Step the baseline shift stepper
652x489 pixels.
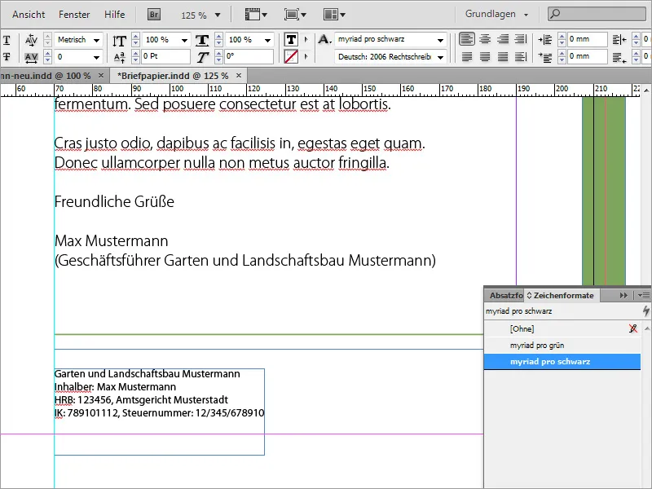(x=135, y=56)
